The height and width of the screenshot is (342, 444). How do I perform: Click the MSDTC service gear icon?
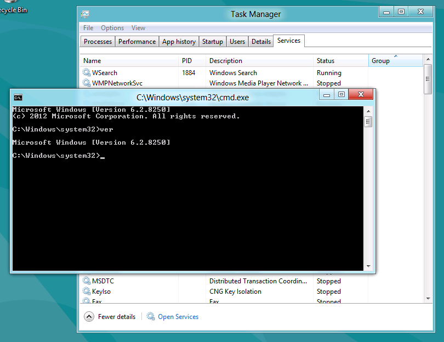pyautogui.click(x=87, y=281)
